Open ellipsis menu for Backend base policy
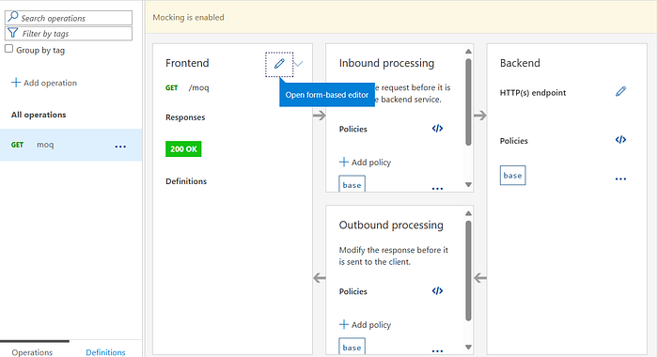 [620, 178]
